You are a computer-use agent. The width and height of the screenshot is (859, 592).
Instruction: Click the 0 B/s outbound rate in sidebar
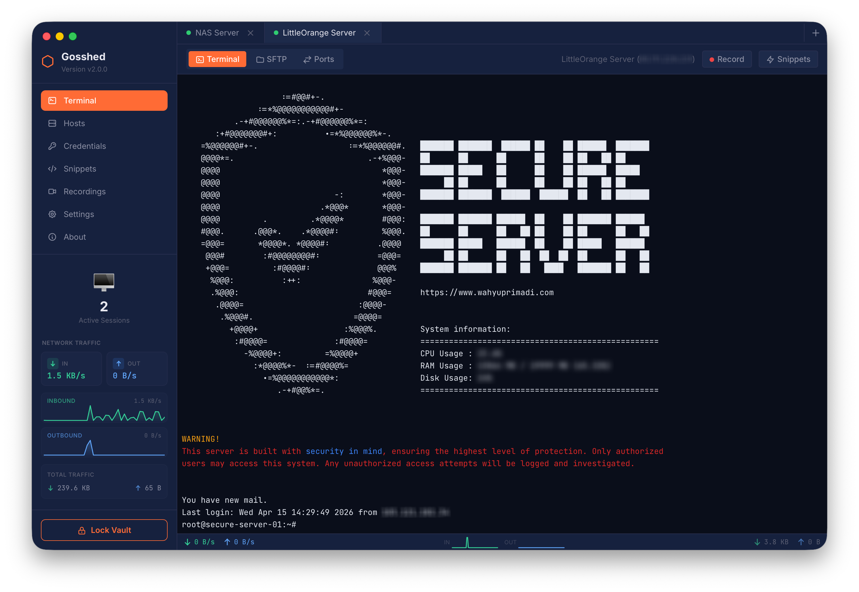point(125,376)
